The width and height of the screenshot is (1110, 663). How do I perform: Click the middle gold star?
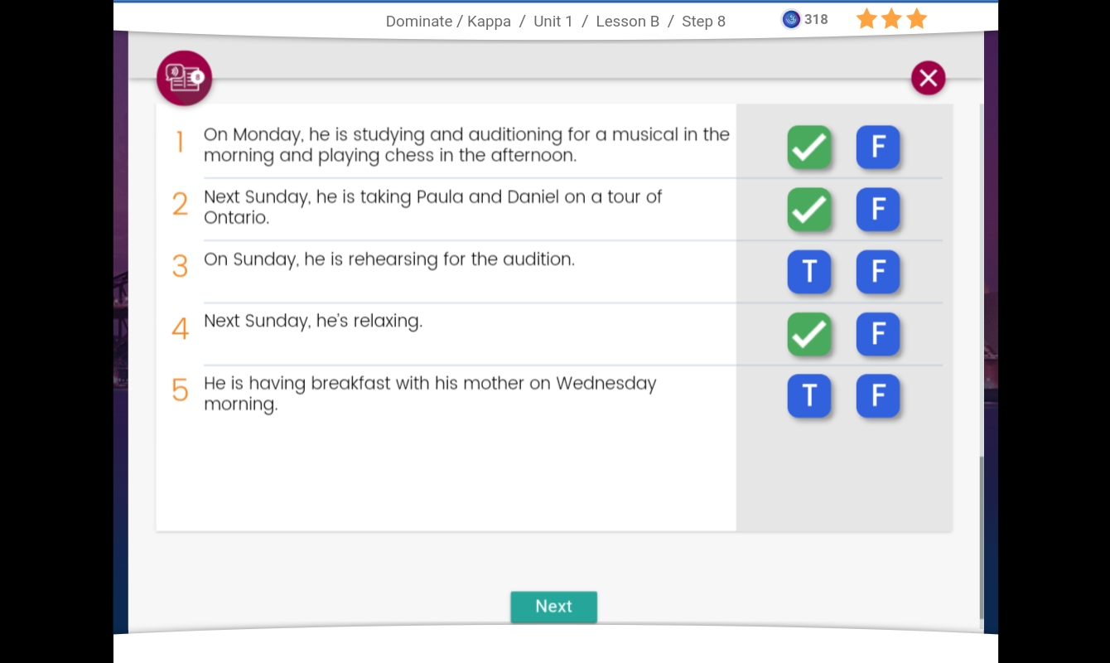[x=891, y=19]
